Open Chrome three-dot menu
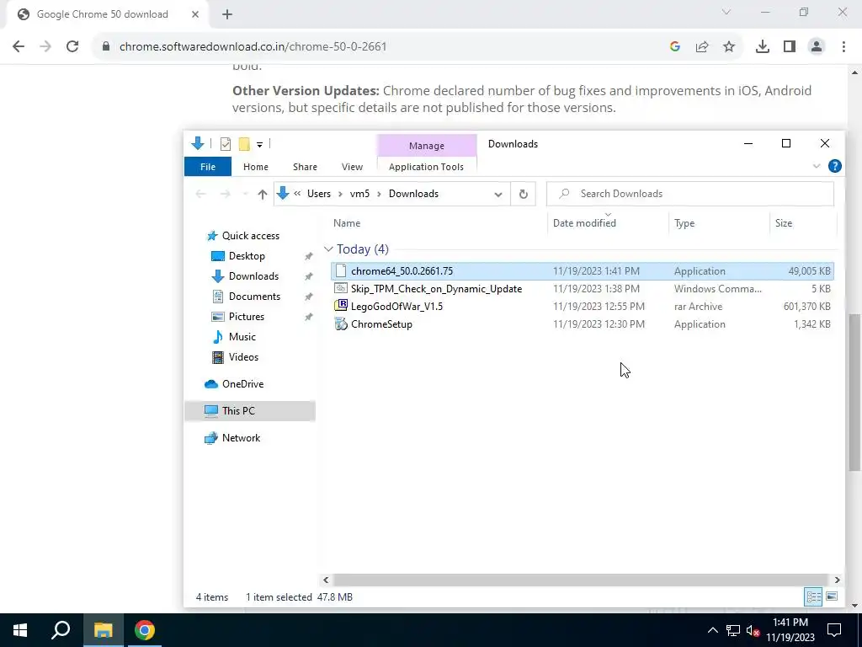 tap(843, 47)
